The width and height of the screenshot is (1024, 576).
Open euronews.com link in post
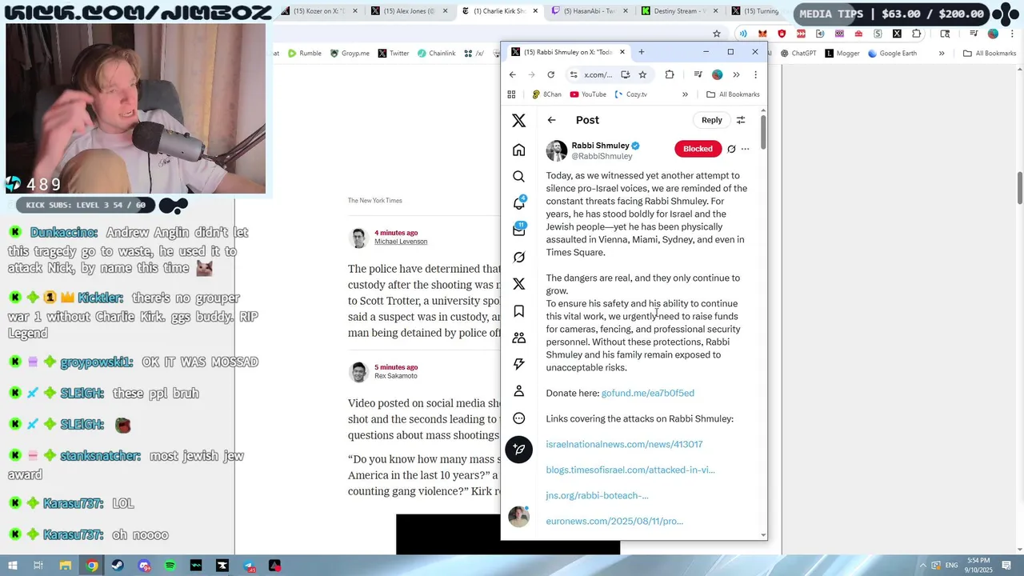point(614,521)
